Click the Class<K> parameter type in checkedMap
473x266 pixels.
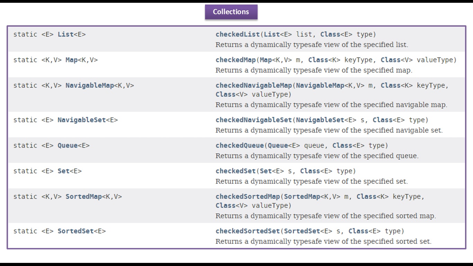coord(318,60)
